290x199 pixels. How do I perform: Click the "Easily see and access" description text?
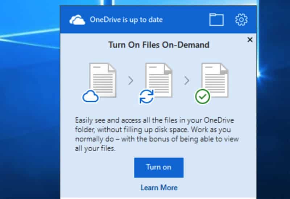point(157,134)
